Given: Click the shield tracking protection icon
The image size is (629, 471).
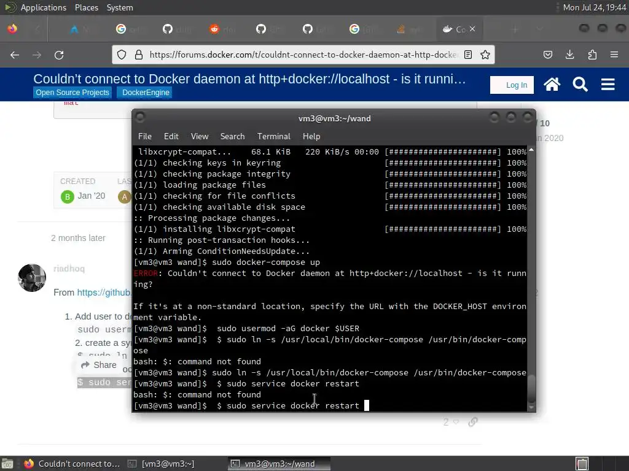Looking at the screenshot, I should pyautogui.click(x=122, y=55).
